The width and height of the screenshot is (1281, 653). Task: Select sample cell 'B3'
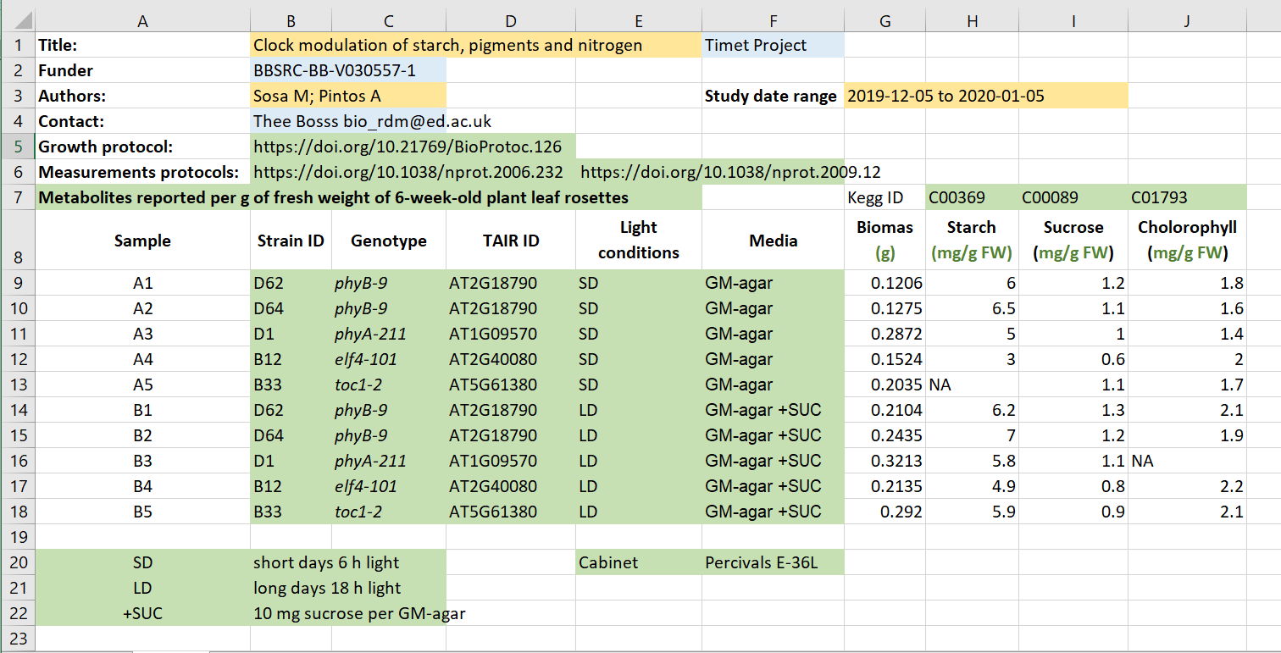tap(142, 461)
